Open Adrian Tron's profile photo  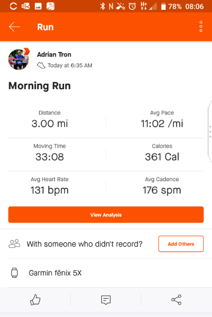coord(19,59)
